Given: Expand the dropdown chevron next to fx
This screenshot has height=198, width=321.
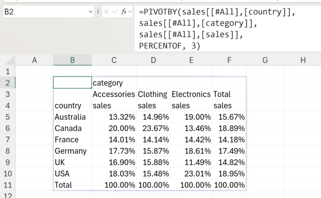Looking at the screenshot, I should coord(130,12).
